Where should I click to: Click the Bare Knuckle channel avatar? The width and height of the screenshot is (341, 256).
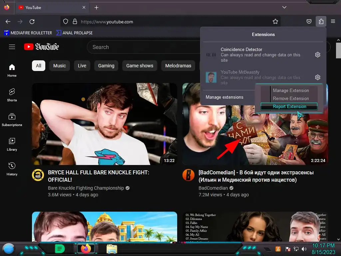click(x=38, y=175)
